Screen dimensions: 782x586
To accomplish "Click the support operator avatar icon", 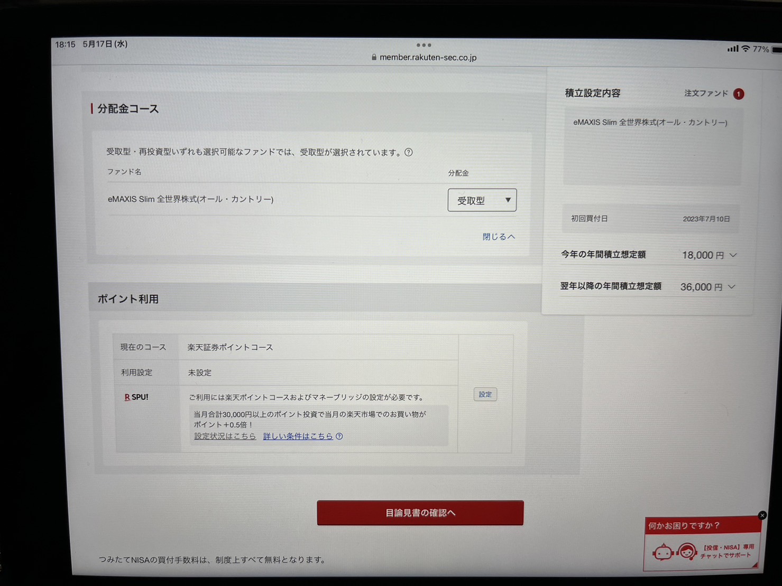I will point(687,552).
